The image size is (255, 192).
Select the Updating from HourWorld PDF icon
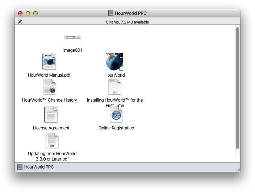point(52,140)
